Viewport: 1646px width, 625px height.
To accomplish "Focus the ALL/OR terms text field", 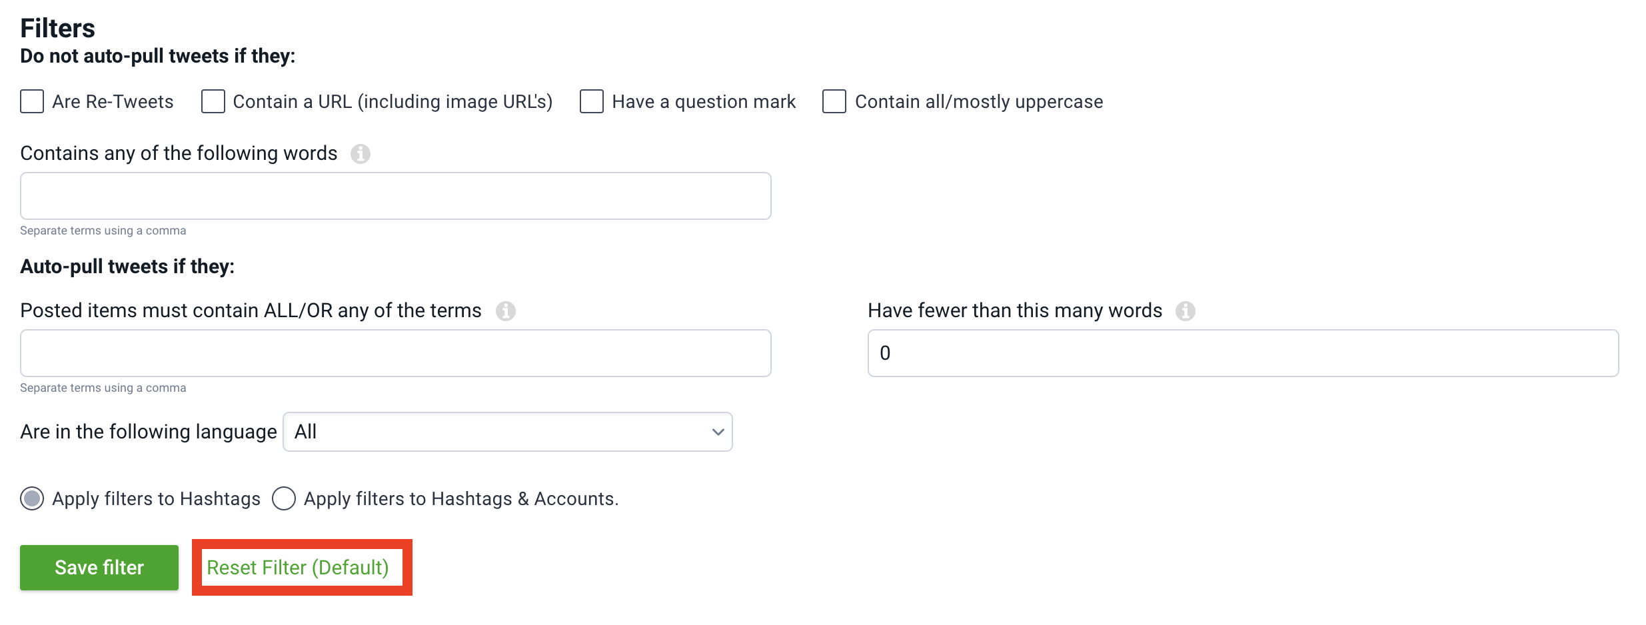I will coord(395,352).
